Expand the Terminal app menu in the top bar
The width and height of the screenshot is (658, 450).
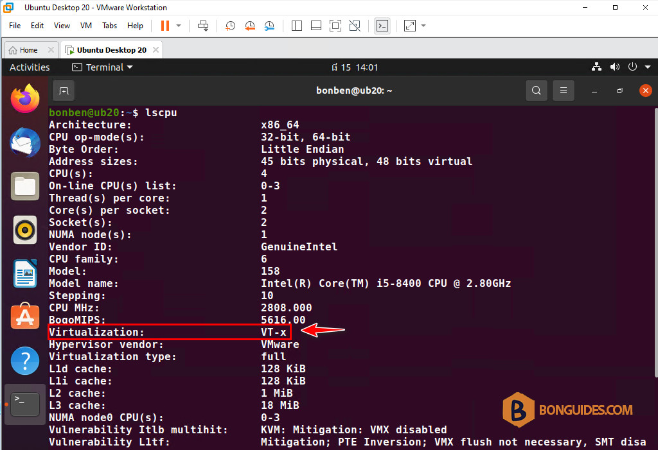[x=102, y=67]
